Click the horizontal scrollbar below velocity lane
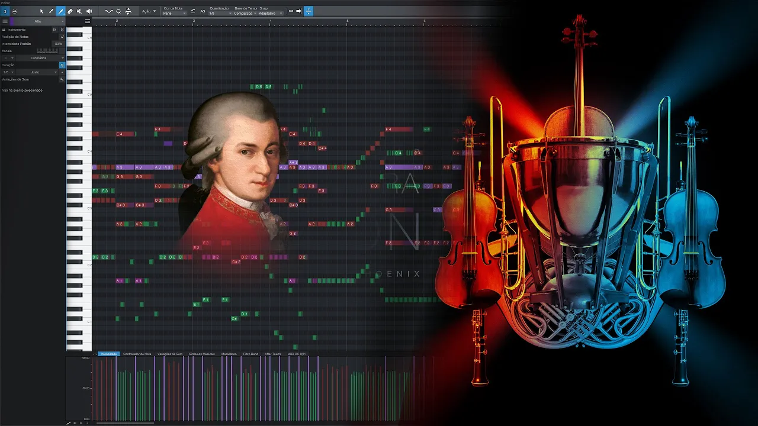This screenshot has height=426, width=758. click(x=125, y=423)
